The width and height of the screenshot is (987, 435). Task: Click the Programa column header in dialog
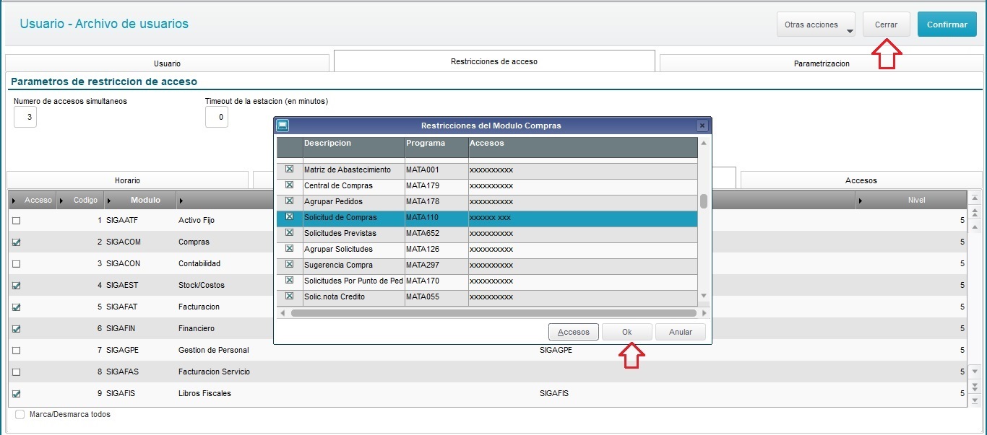click(436, 147)
